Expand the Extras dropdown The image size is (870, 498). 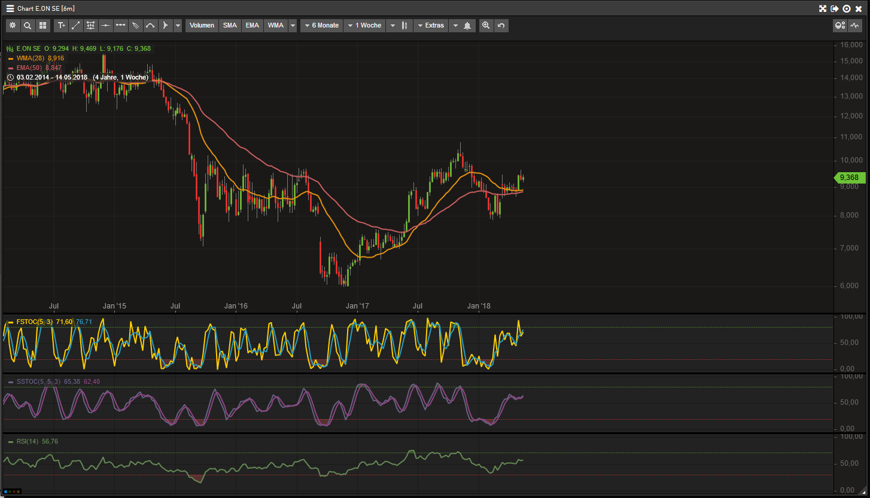pyautogui.click(x=431, y=26)
